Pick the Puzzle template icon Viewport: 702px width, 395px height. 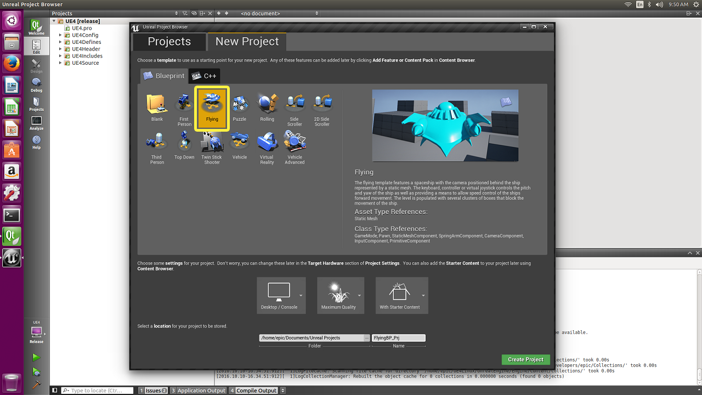tap(239, 108)
